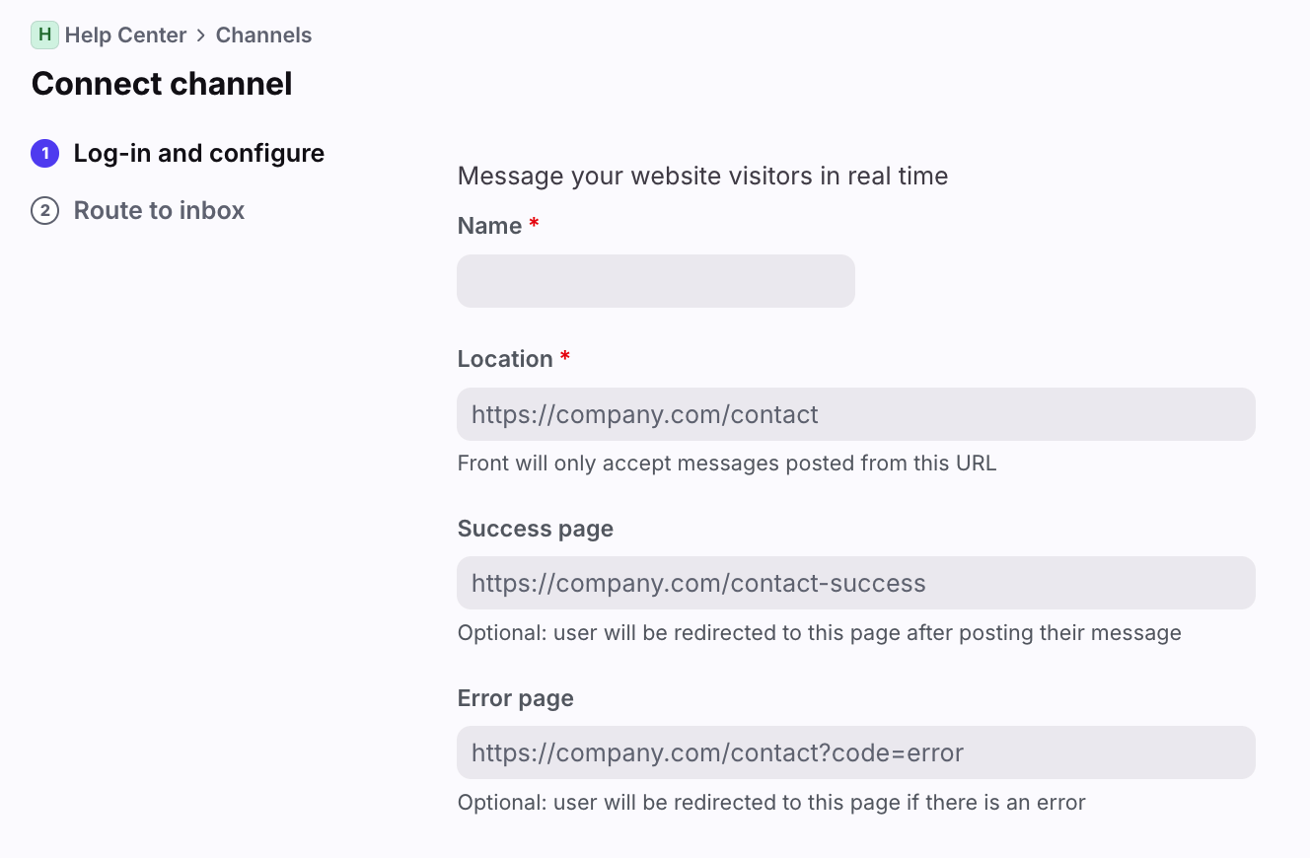Go to the Channels breadcrumb
Image resolution: width=1310 pixels, height=858 pixels.
(x=263, y=36)
